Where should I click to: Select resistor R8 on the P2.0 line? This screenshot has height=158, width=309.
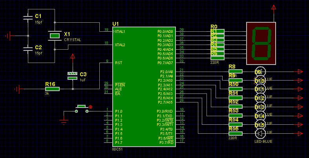[236, 72]
